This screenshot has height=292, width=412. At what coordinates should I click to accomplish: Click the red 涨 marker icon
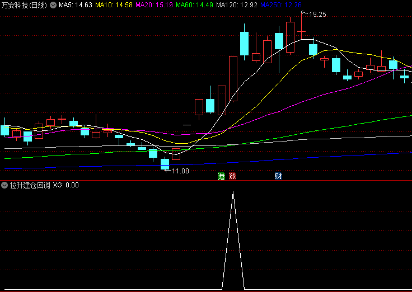point(232,176)
